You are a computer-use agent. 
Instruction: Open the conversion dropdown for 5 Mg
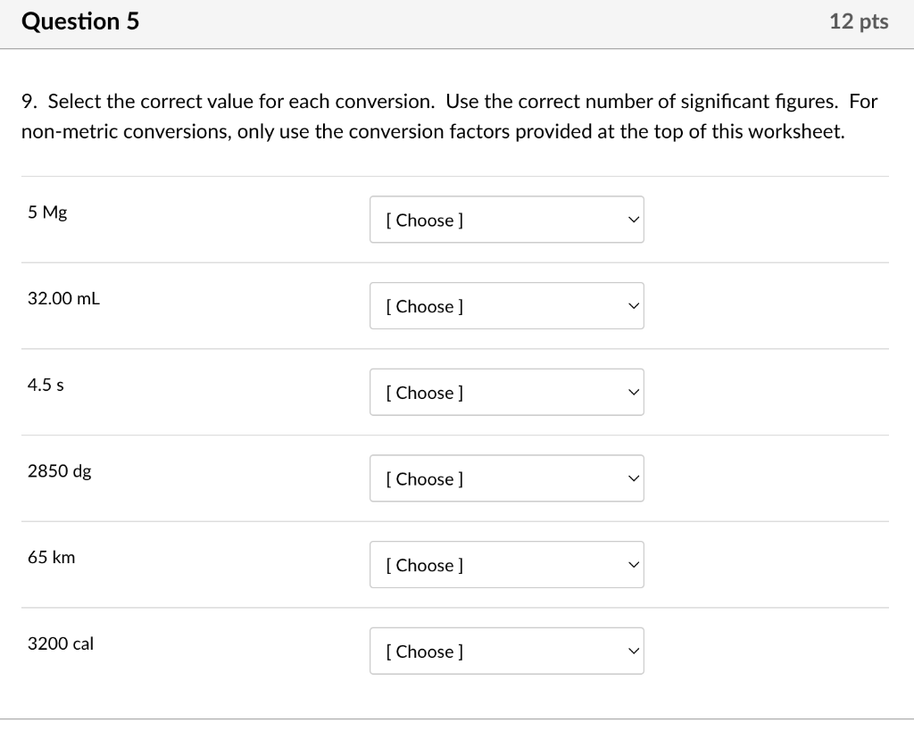pos(506,220)
